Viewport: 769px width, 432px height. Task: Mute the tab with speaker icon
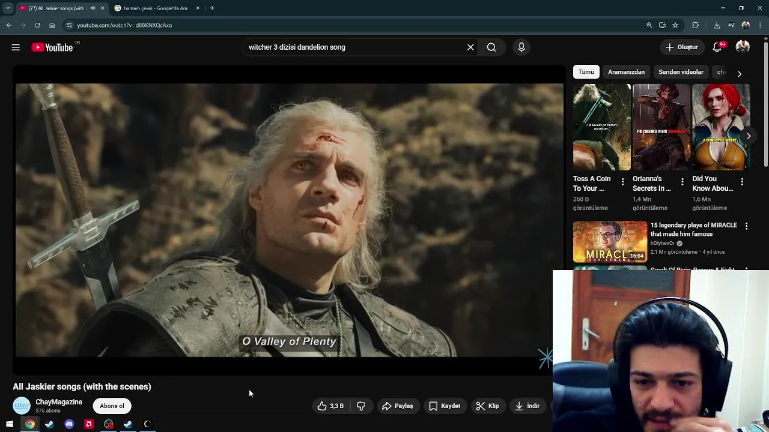[x=93, y=8]
